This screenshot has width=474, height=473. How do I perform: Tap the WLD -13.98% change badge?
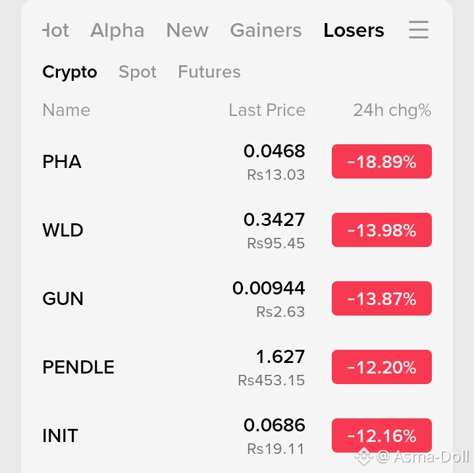point(381,230)
